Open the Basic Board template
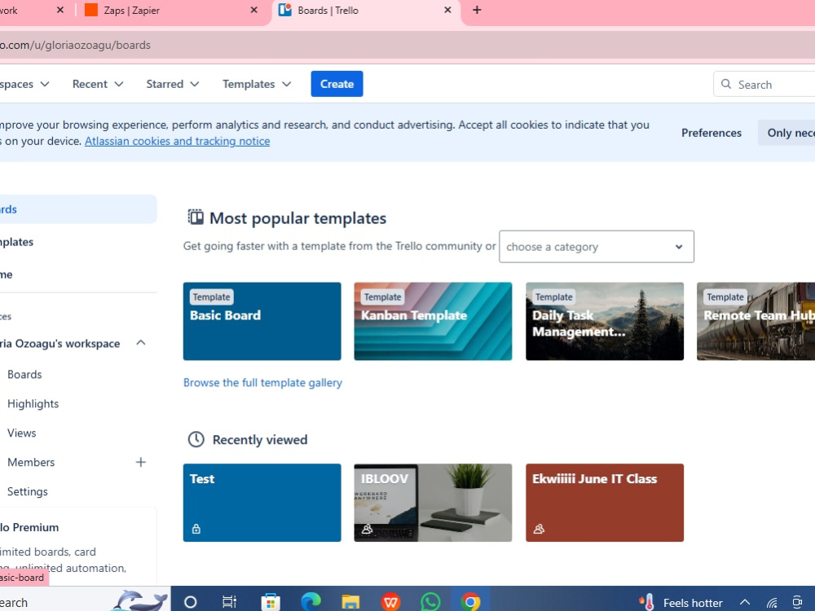Viewport: 815px width, 611px height. 262,321
